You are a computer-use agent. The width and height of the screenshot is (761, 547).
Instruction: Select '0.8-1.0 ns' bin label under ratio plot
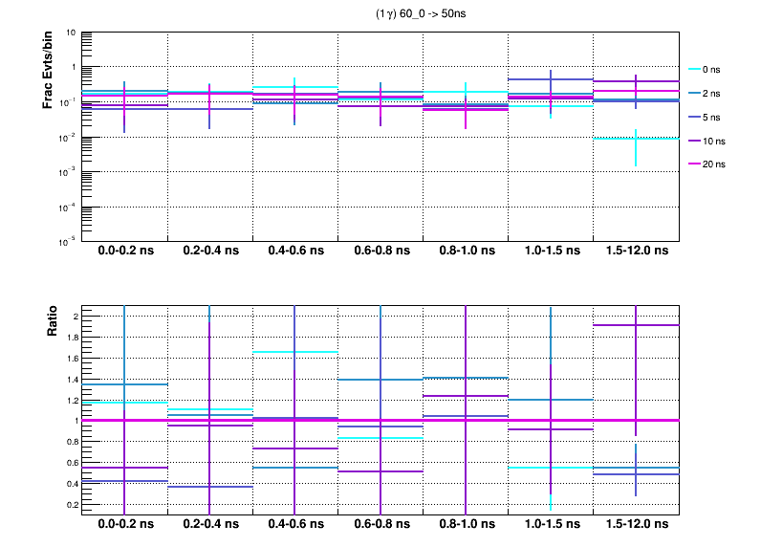click(466, 525)
